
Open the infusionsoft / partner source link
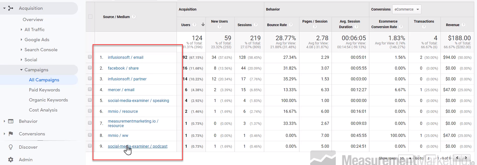click(x=127, y=79)
